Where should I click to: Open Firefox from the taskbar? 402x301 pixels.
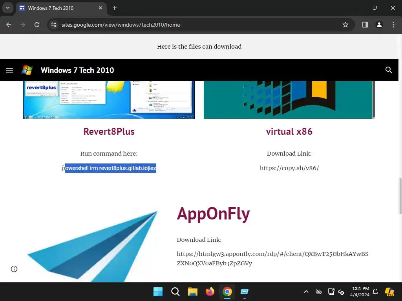coord(210,292)
